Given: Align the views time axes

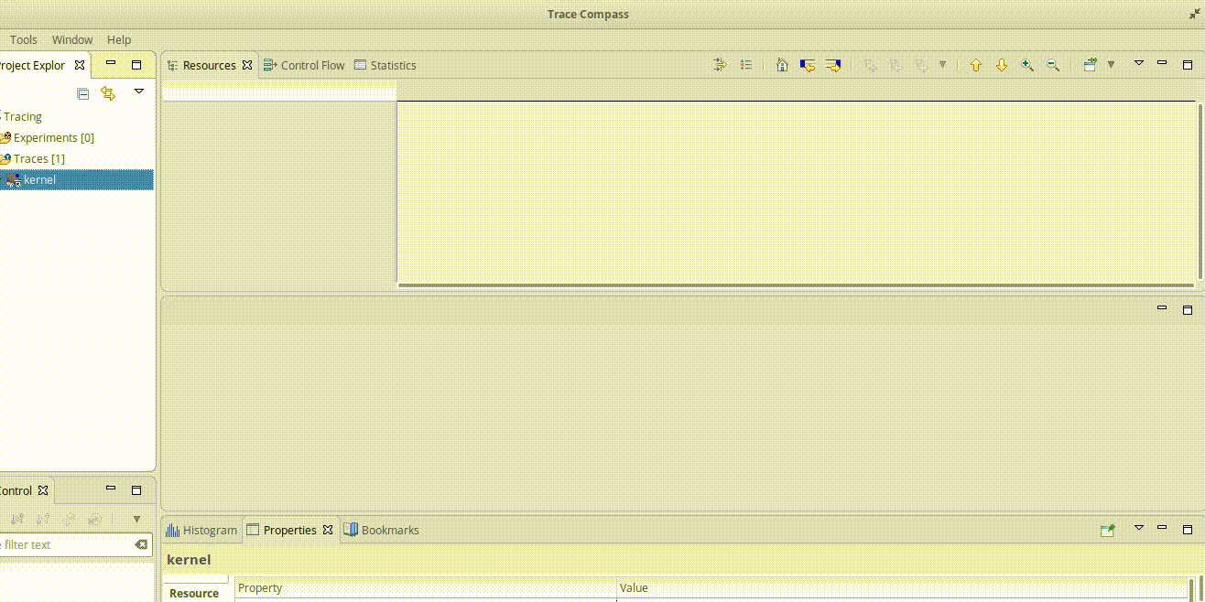Looking at the screenshot, I should [x=719, y=65].
